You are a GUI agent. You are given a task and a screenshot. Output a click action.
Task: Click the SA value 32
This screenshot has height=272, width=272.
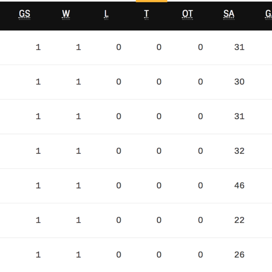239,151
